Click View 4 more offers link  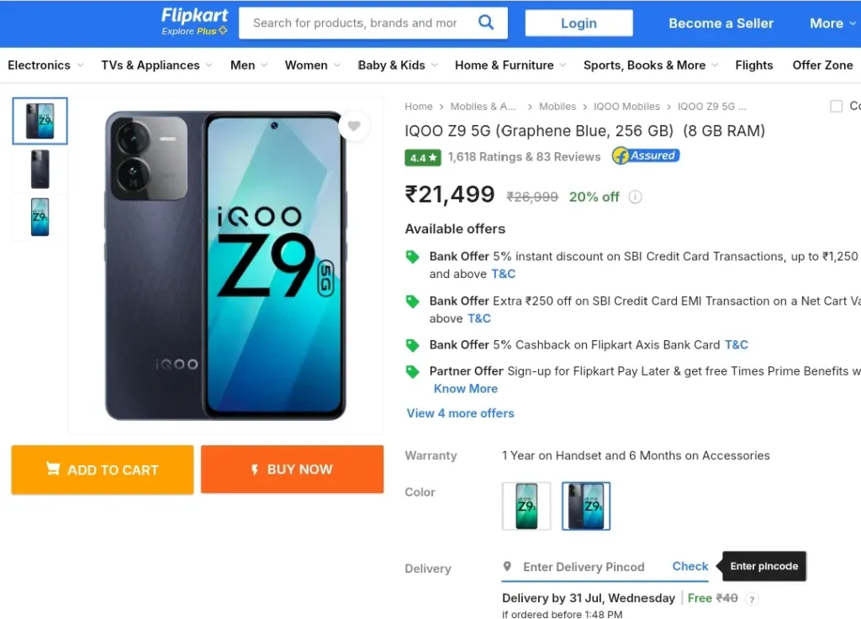[460, 413]
